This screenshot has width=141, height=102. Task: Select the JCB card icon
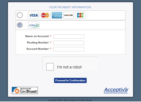tap(80, 15)
